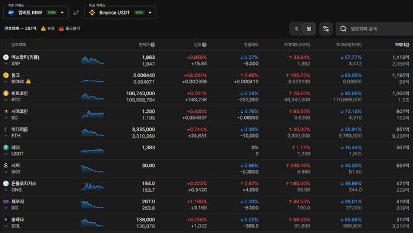Click the Ontology Gas ONG logo

pyautogui.click(x=6, y=183)
